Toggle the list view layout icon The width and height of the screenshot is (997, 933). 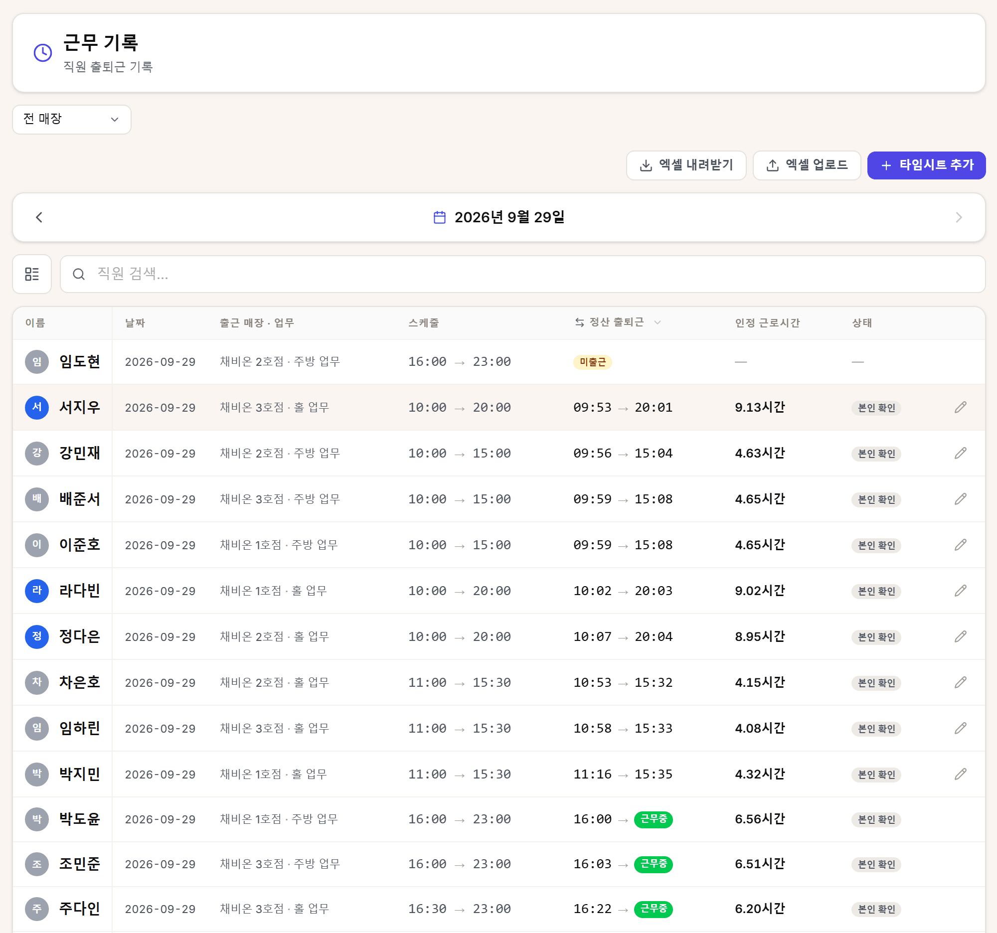point(32,274)
